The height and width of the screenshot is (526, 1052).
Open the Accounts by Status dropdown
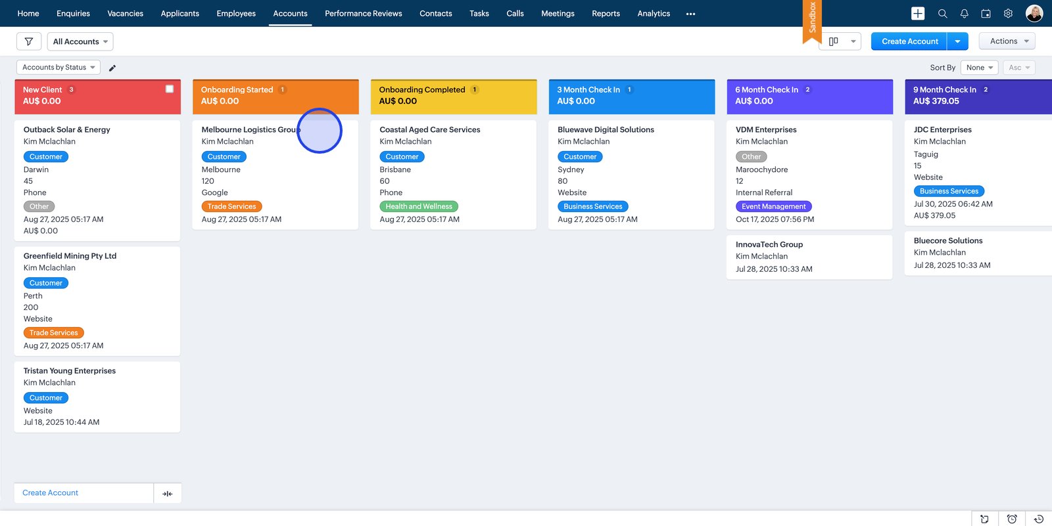pos(59,67)
